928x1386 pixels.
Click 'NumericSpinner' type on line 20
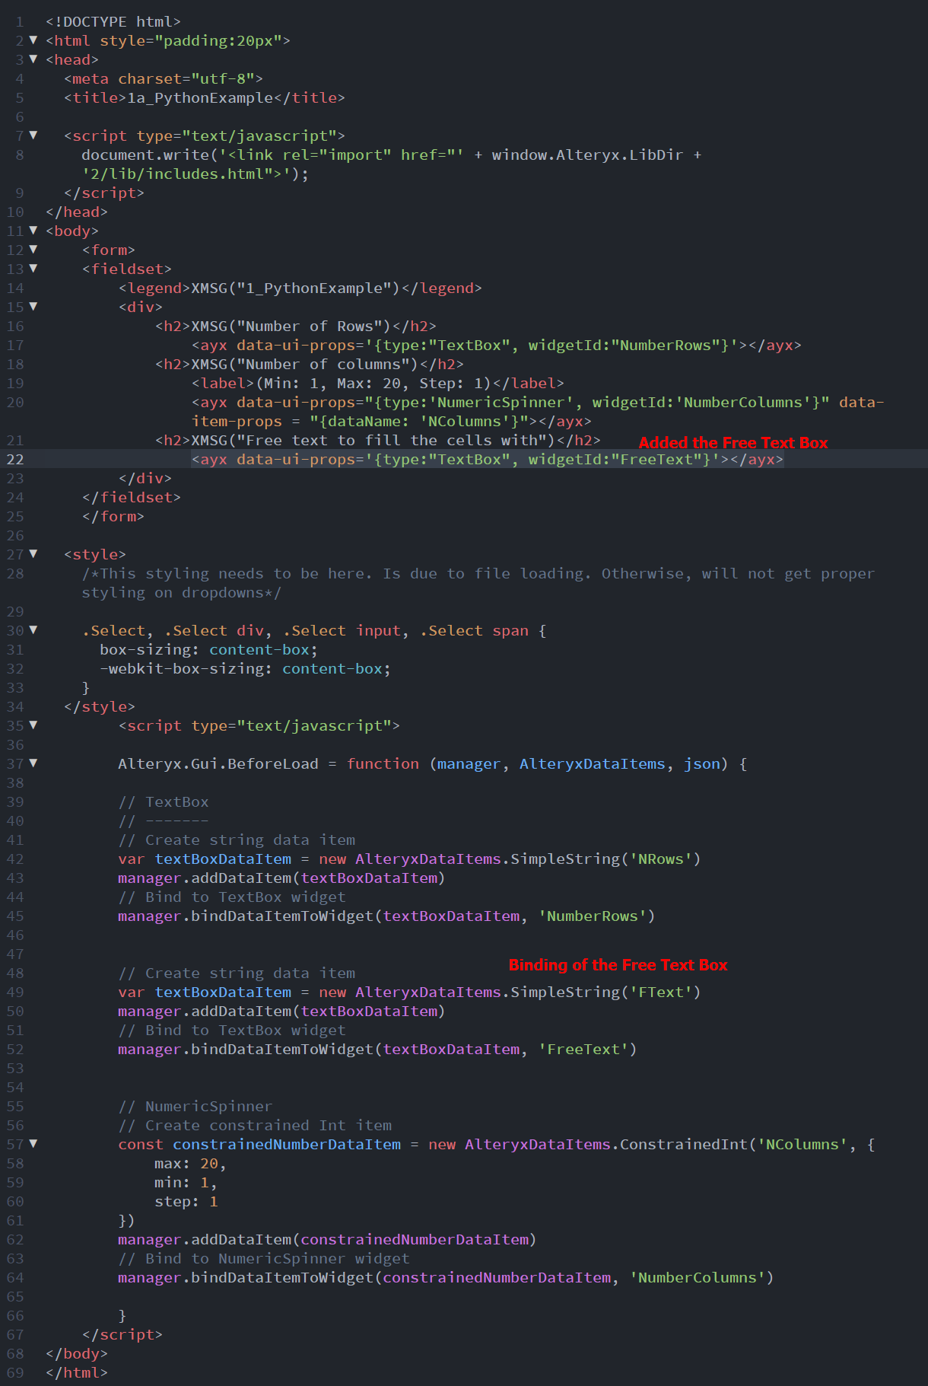point(501,402)
